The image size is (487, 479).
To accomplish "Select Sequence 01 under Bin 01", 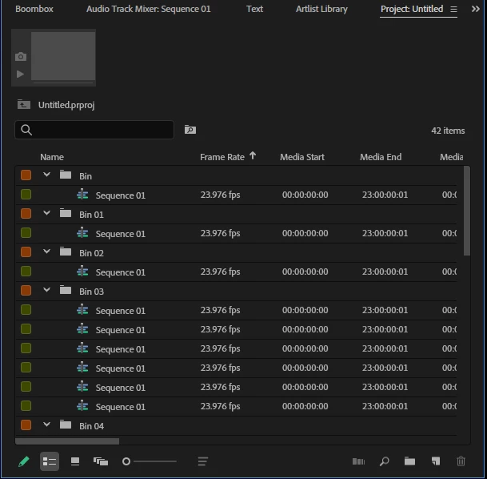I will 121,234.
